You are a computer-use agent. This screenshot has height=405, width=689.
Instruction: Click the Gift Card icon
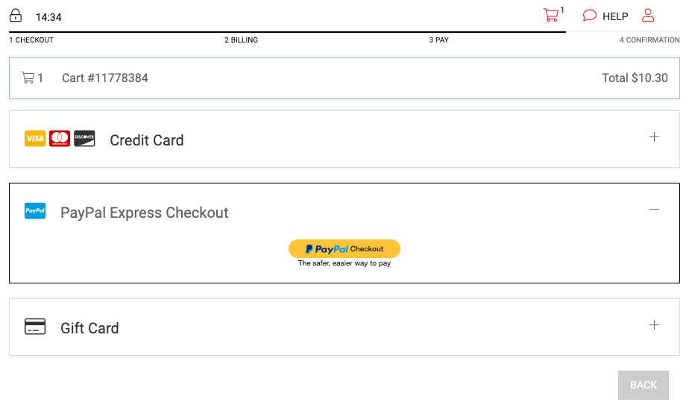tap(35, 327)
